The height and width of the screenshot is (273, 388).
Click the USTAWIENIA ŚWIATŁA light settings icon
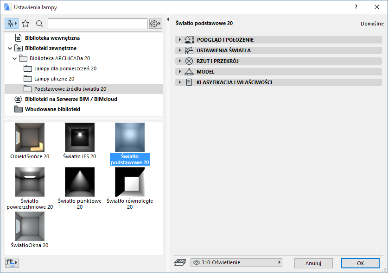[x=190, y=50]
